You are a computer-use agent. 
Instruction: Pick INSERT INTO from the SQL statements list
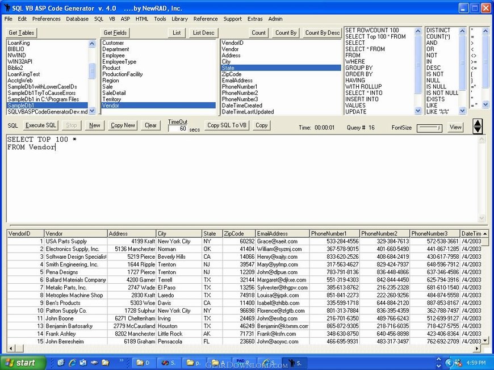click(362, 99)
